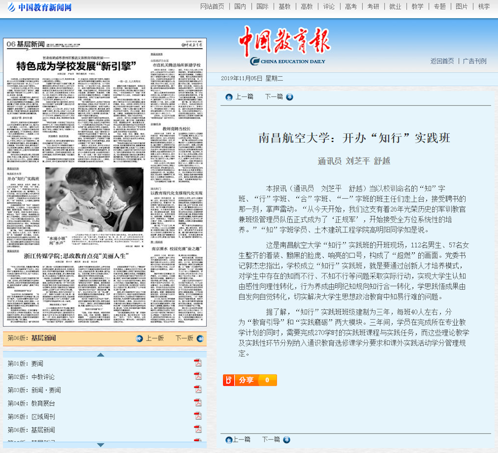
Task: Open PDF icon beside 第02版 中教评论
Action: point(198,377)
